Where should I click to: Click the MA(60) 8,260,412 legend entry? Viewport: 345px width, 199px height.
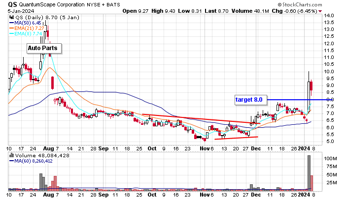(31, 161)
